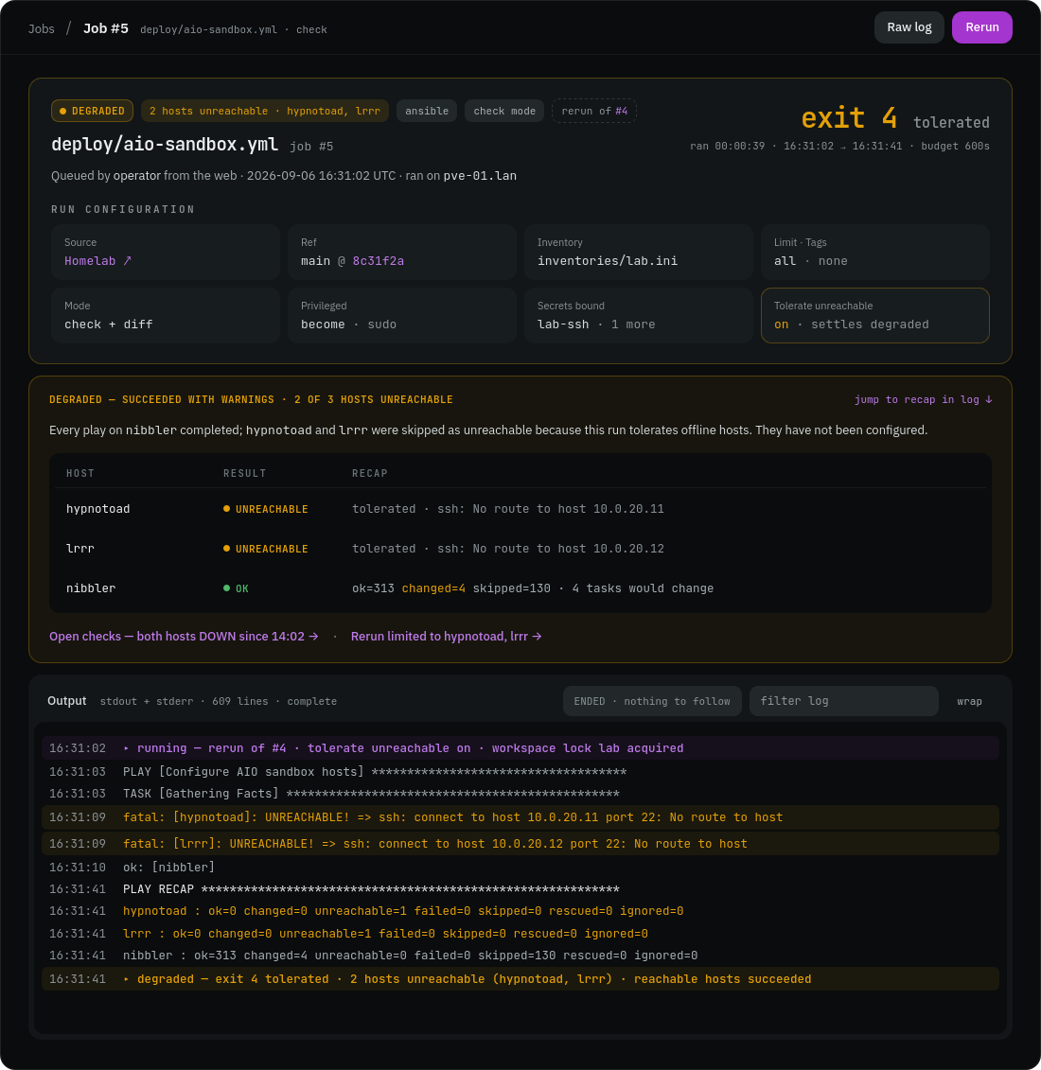Click the fatal [hypnotoad] UNREACHABLE log line
This screenshot has width=1041, height=1070.
coord(520,816)
